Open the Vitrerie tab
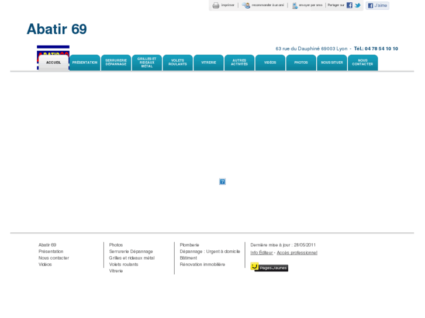 click(x=209, y=62)
